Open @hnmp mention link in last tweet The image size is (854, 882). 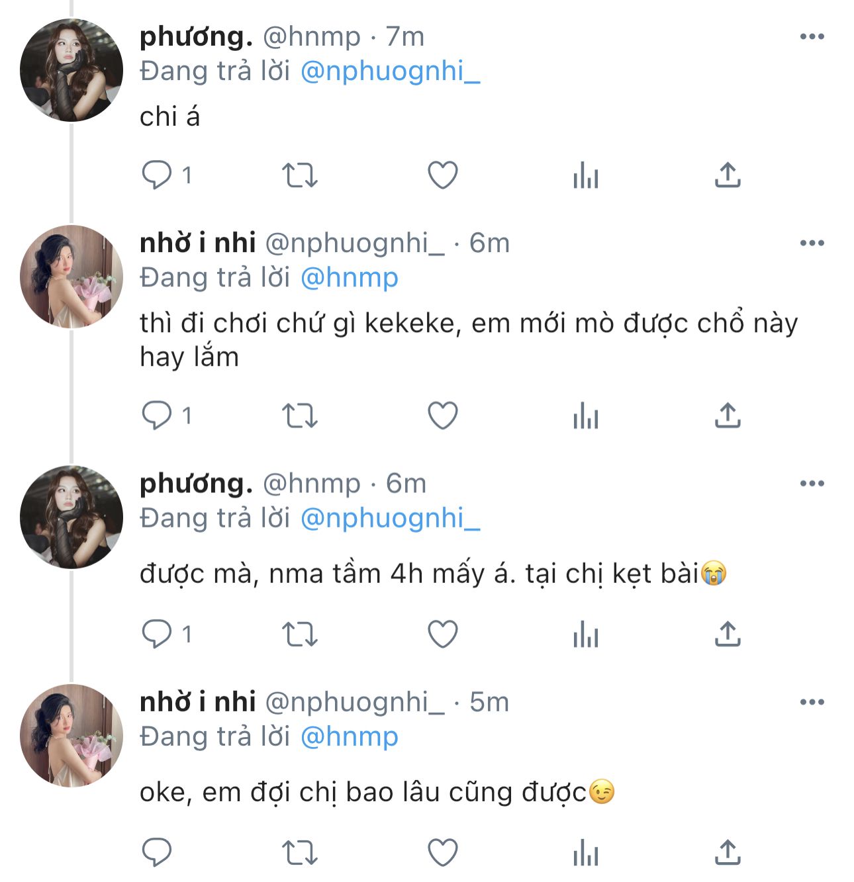point(349,736)
